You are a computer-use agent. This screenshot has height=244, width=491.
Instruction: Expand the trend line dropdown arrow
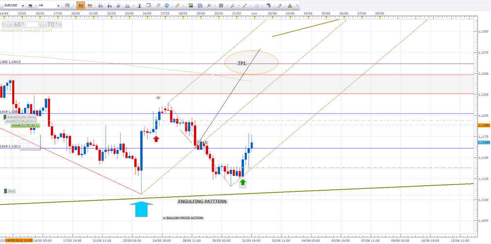pos(251,6)
